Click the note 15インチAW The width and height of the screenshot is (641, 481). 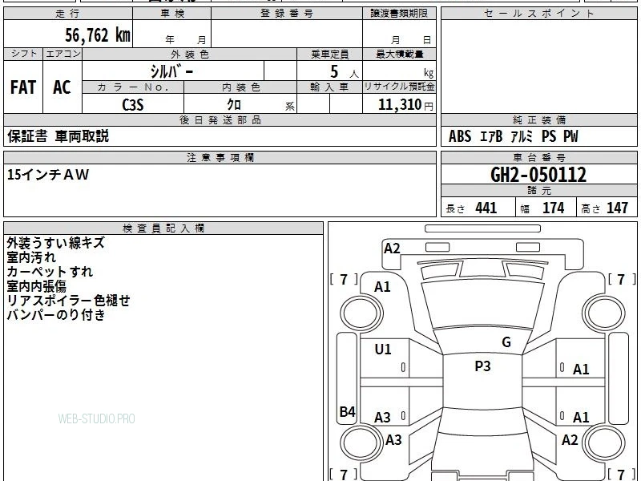tap(48, 175)
